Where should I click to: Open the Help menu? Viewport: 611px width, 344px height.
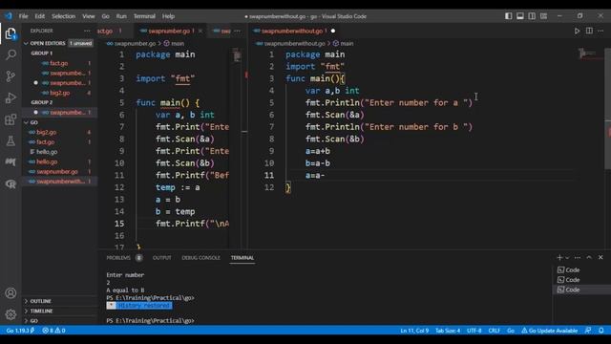pos(168,16)
